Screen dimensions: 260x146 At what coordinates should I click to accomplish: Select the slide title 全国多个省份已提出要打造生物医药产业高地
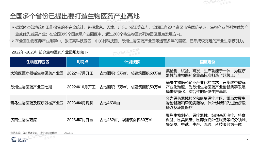pos(75,16)
